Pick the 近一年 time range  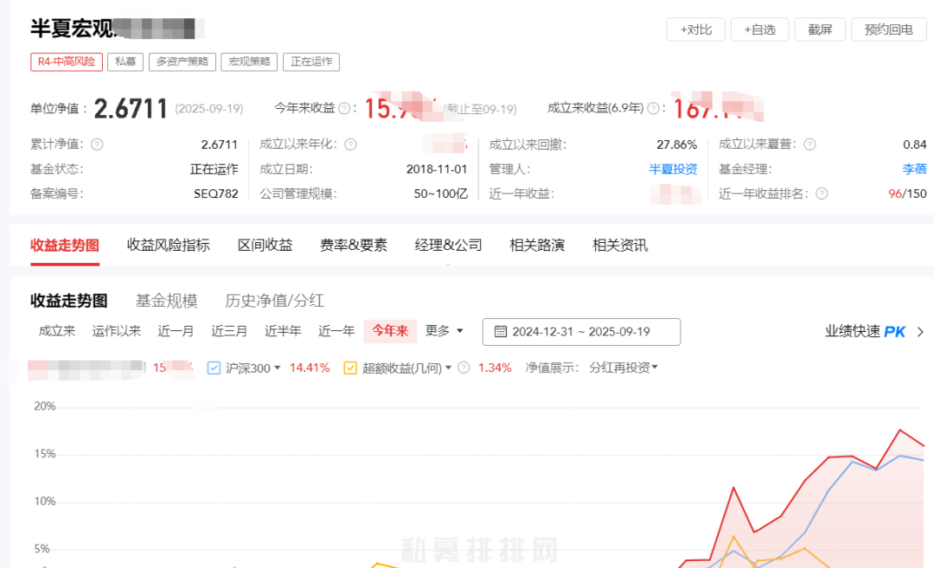(x=336, y=331)
